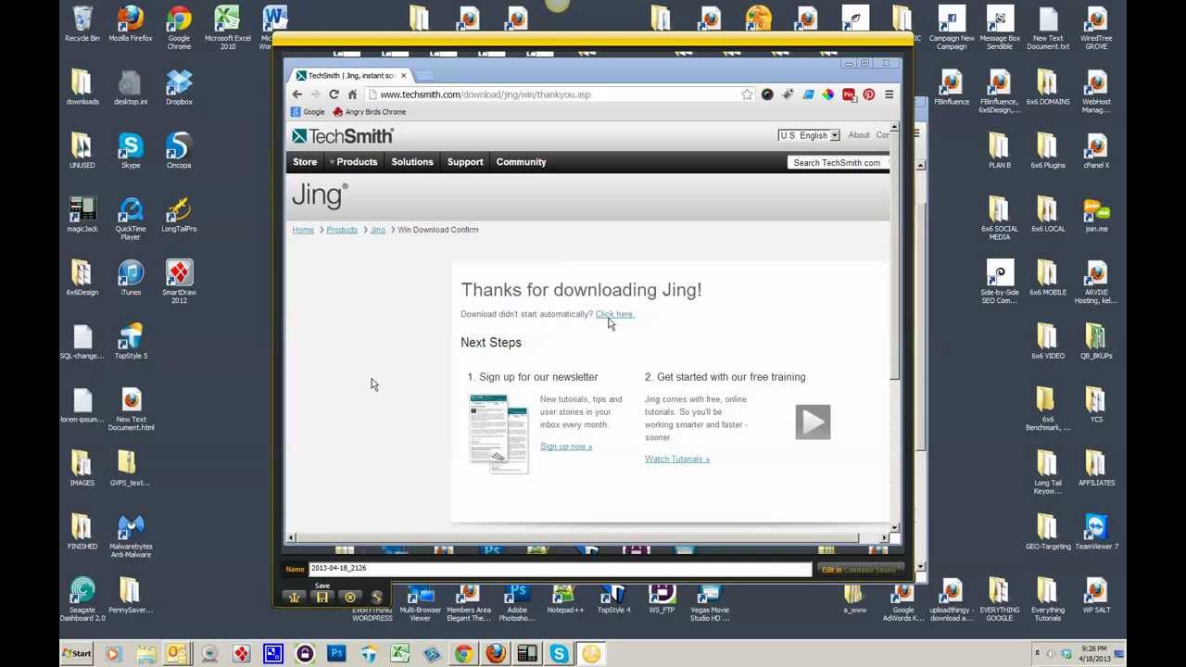Click the 'Watch Tutorials' link
Image resolution: width=1186 pixels, height=667 pixels.
pyautogui.click(x=677, y=459)
